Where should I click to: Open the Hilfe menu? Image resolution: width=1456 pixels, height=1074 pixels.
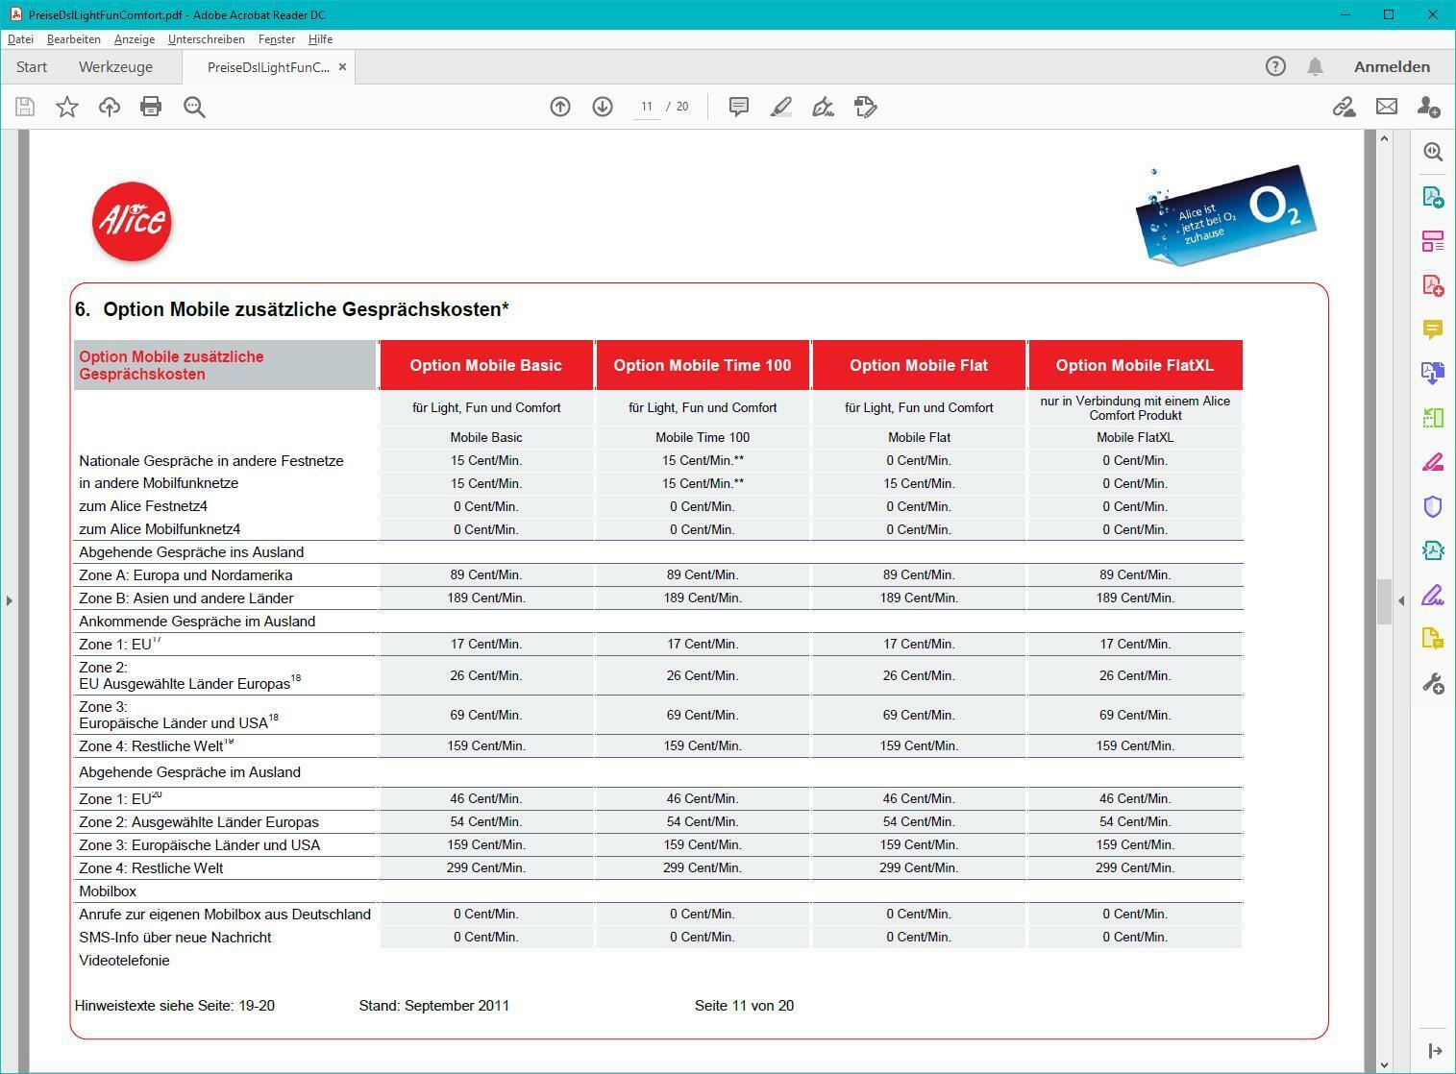(x=321, y=39)
